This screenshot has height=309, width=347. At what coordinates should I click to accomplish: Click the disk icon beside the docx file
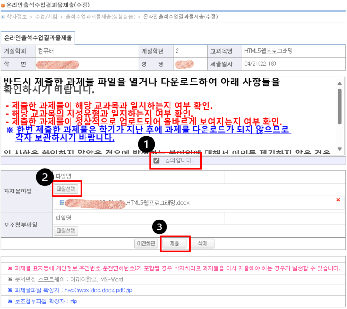click(x=62, y=203)
